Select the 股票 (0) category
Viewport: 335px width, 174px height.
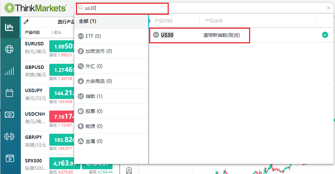coord(111,111)
